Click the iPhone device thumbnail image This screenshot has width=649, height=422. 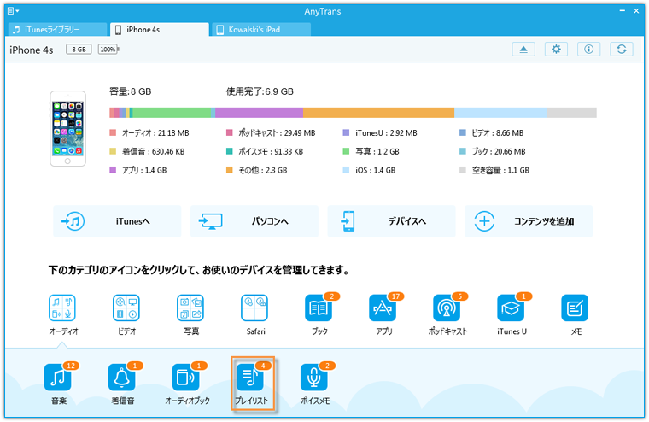(x=67, y=128)
